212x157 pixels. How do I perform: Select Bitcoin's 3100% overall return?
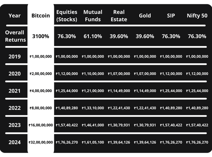click(41, 36)
